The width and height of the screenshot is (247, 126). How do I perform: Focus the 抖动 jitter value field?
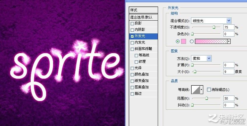click(x=229, y=105)
